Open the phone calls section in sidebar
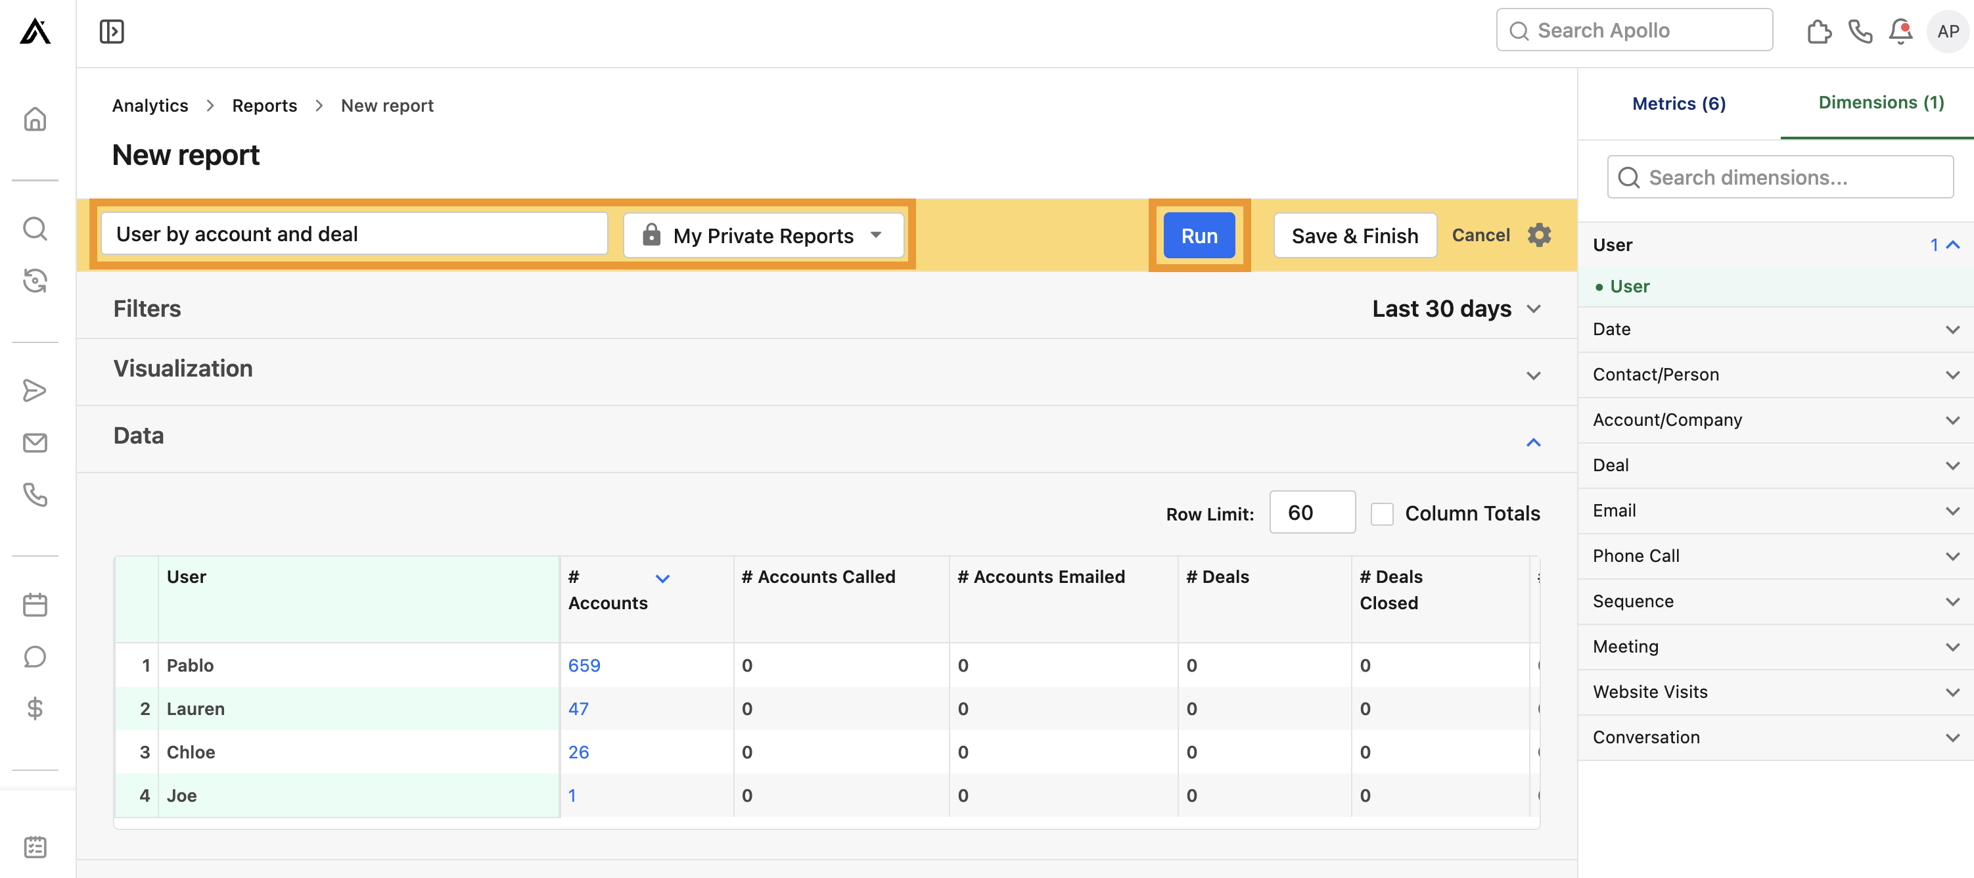The image size is (1974, 878). 35,495
